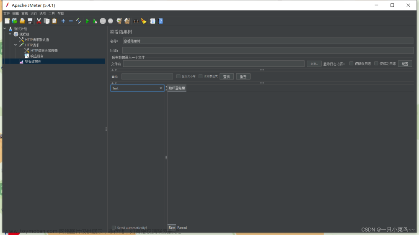This screenshot has height=235, width=419.
Task: Enable Scroll automatically checkbox
Action: (x=114, y=228)
